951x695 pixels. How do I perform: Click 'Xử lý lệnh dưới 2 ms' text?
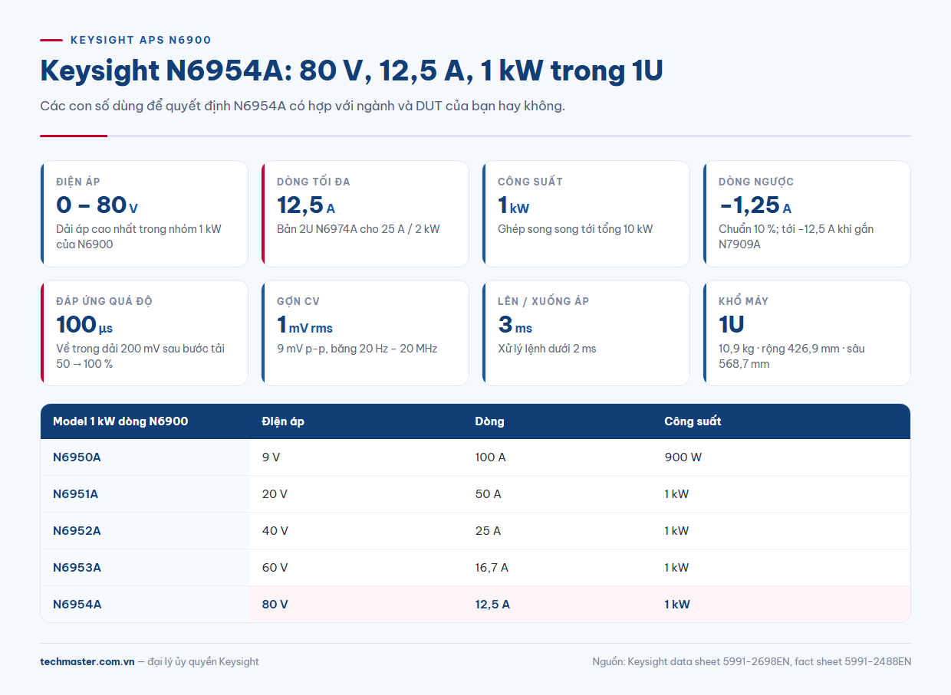tap(547, 349)
